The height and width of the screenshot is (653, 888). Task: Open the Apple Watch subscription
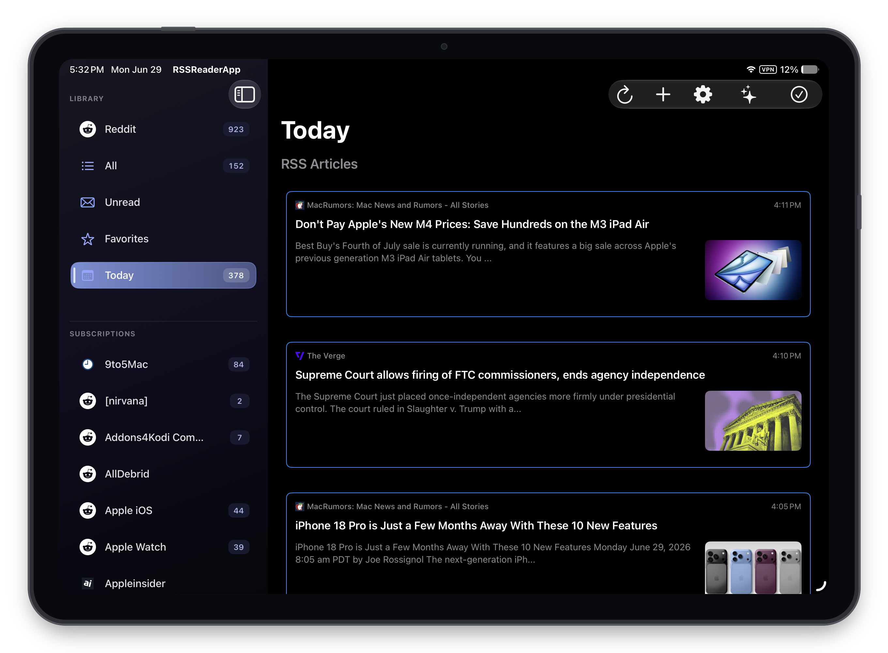[x=163, y=547]
